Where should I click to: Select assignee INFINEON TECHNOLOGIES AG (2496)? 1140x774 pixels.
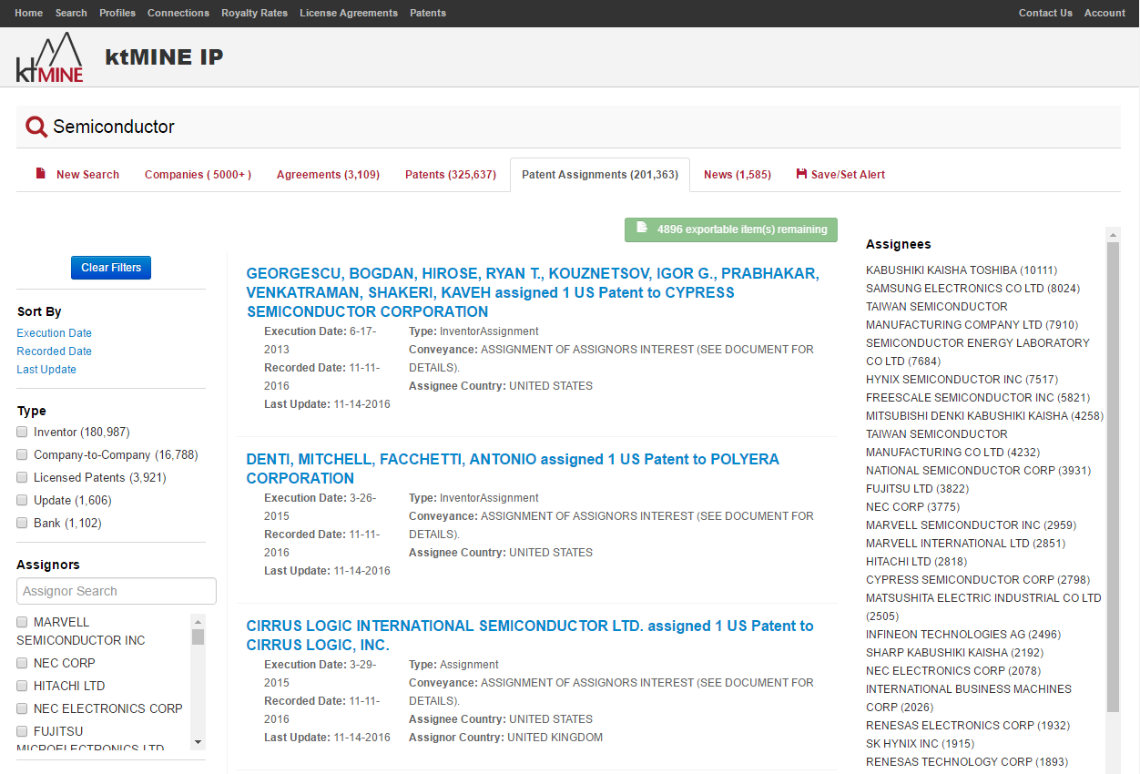coord(963,635)
